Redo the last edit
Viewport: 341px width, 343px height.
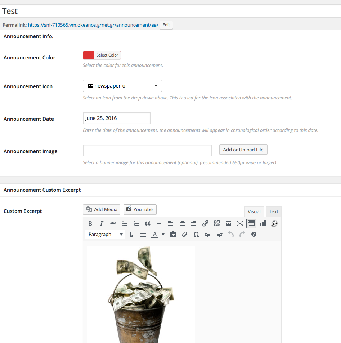[x=242, y=234]
